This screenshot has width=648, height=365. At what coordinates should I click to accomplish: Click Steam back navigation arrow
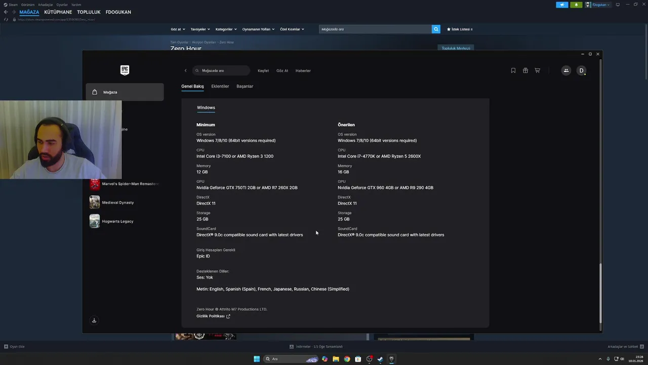6,12
